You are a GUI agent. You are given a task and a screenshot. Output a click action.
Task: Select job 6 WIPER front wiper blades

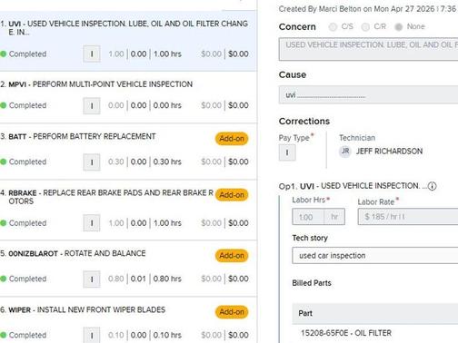128,320
